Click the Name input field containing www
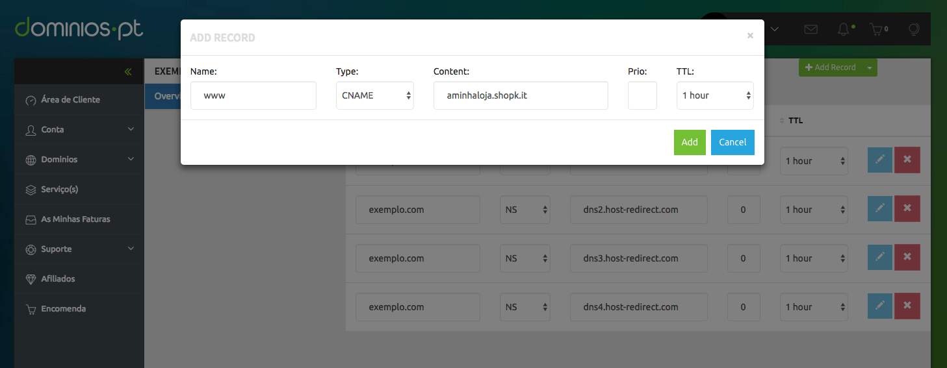Viewport: 947px width, 368px height. point(253,95)
